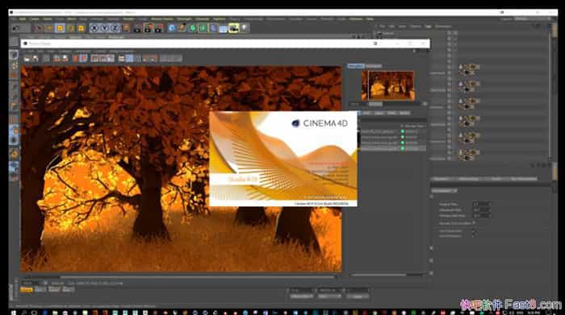Screen dimensions: 565x315
Task: Select the Spline Pen tool icon
Action: point(182,28)
